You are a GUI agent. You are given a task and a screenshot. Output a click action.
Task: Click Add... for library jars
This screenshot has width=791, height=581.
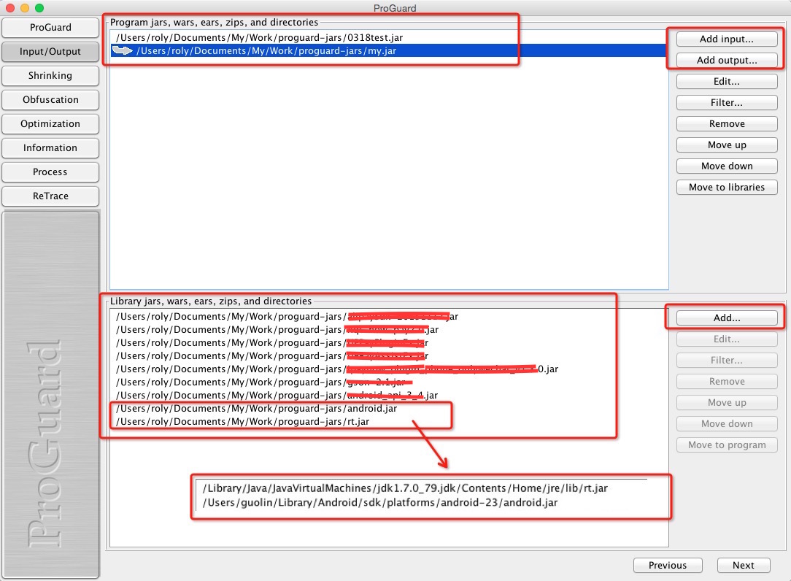tap(727, 318)
